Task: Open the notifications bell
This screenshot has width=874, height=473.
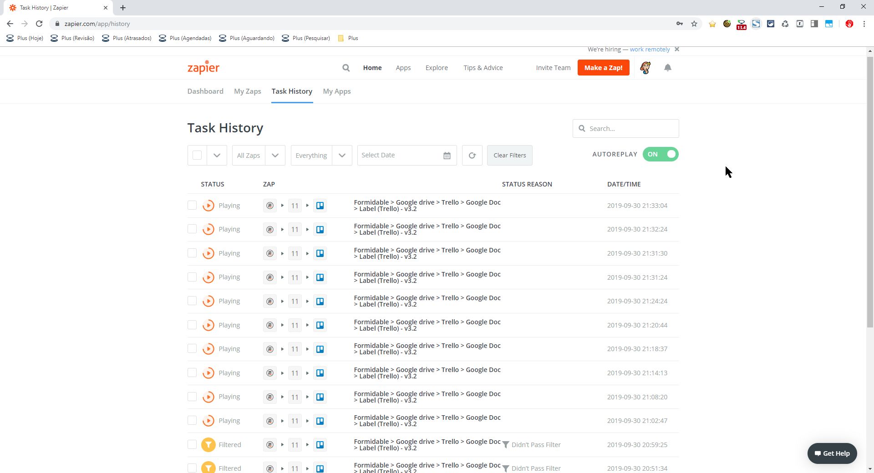Action: (x=667, y=68)
